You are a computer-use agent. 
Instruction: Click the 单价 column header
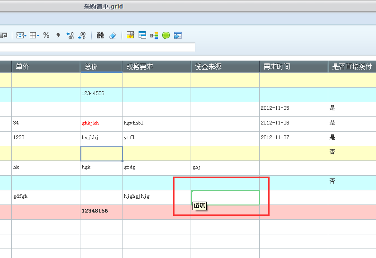click(x=46, y=66)
